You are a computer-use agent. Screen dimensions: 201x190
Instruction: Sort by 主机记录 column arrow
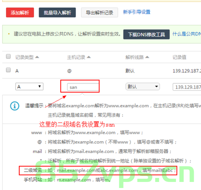point(89,57)
